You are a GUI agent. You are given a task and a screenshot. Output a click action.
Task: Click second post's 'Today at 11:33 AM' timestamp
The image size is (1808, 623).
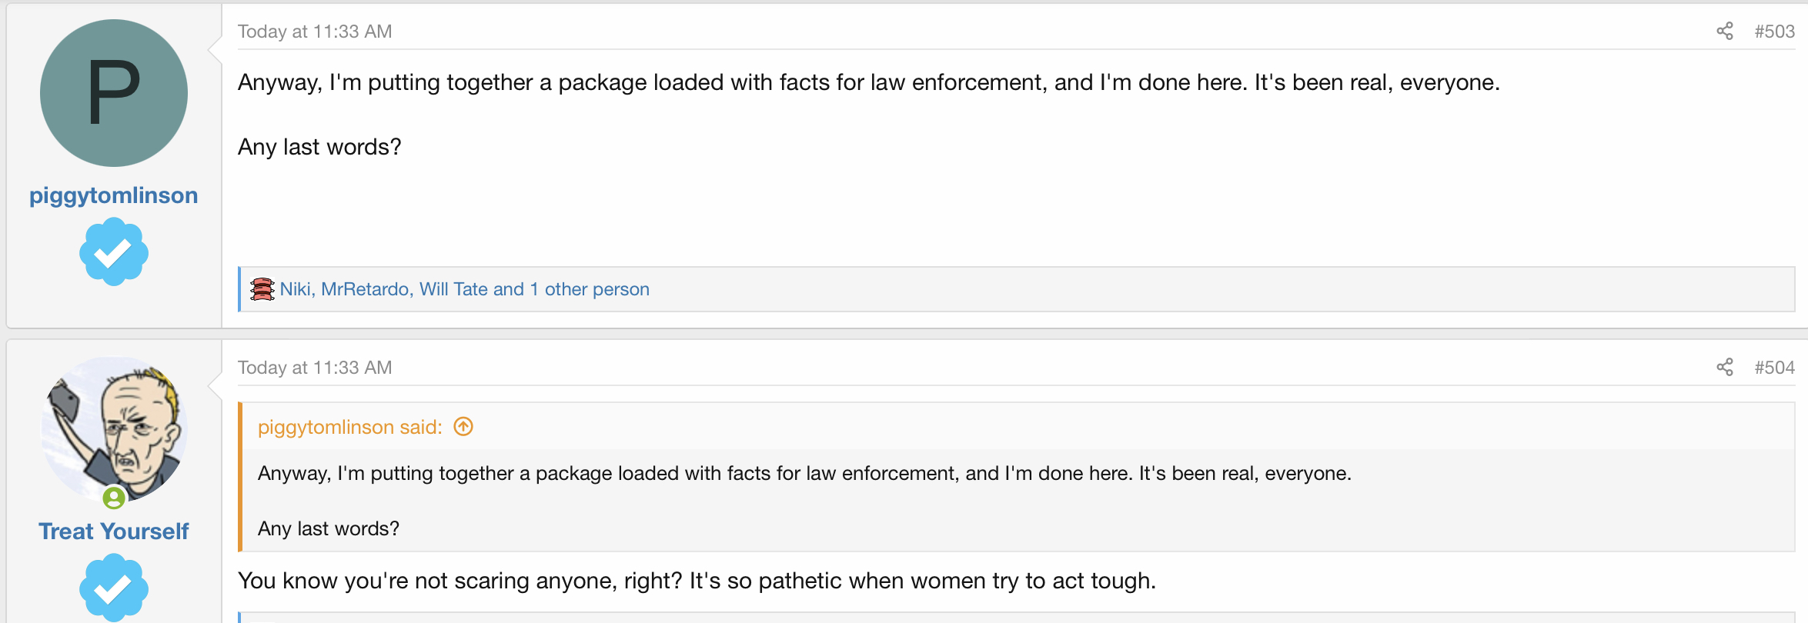(315, 368)
